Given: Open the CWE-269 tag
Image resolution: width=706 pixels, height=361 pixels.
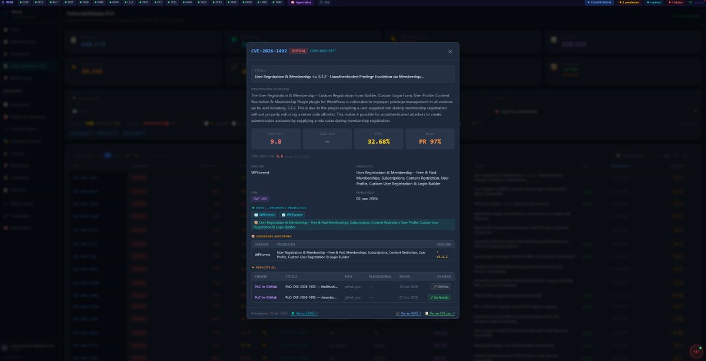Looking at the screenshot, I should [260, 199].
